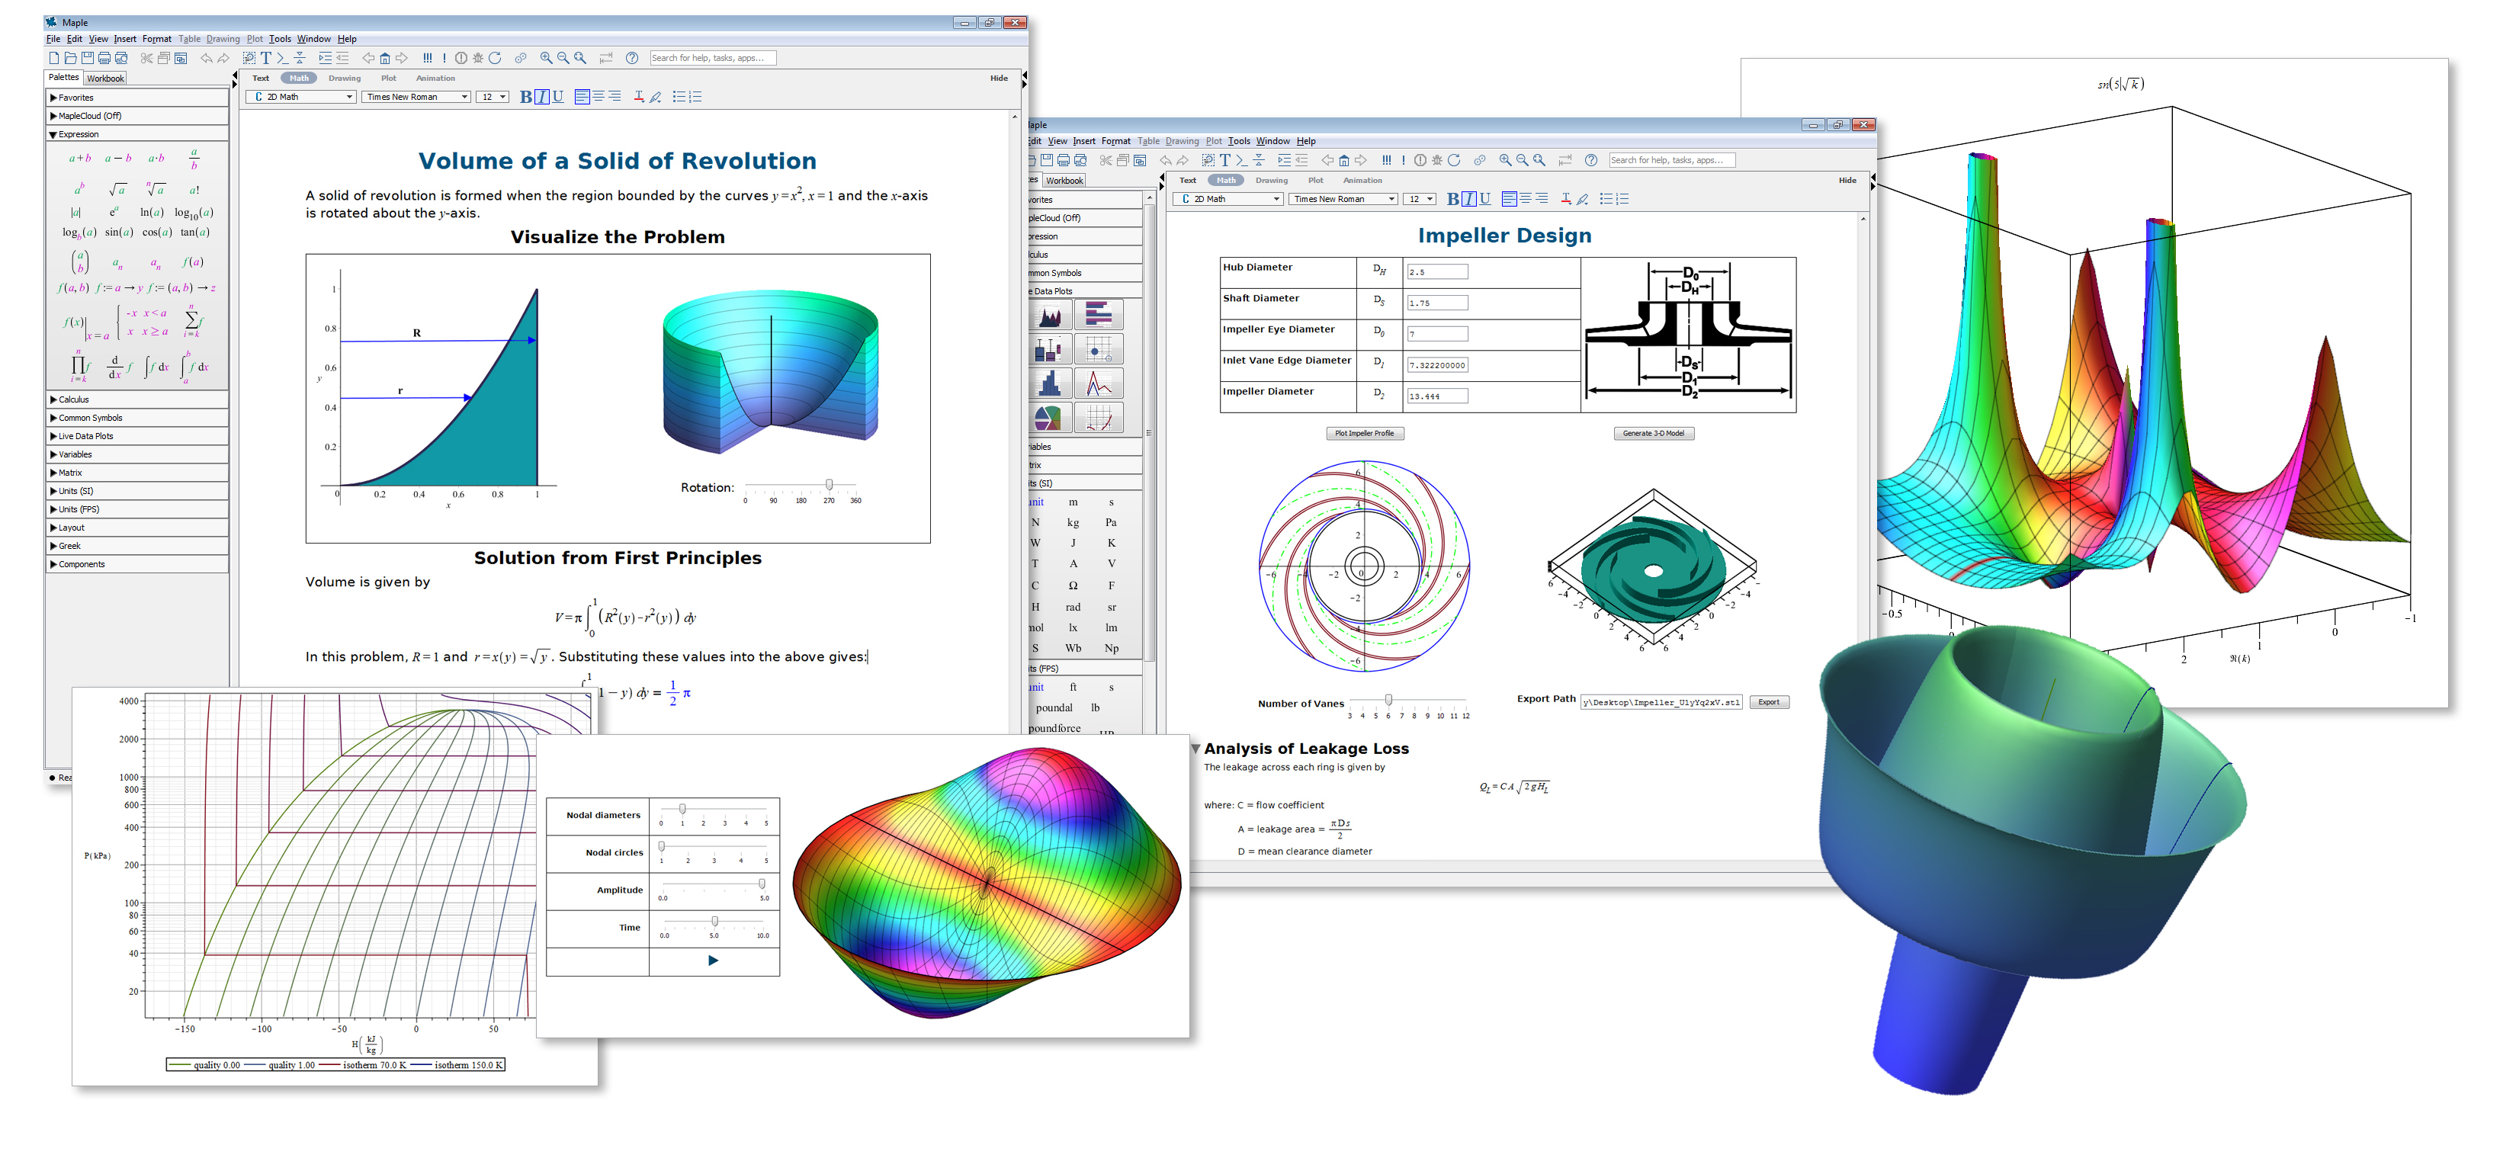Click the Hub Diameter input field
2516x1158 pixels.
(1436, 272)
